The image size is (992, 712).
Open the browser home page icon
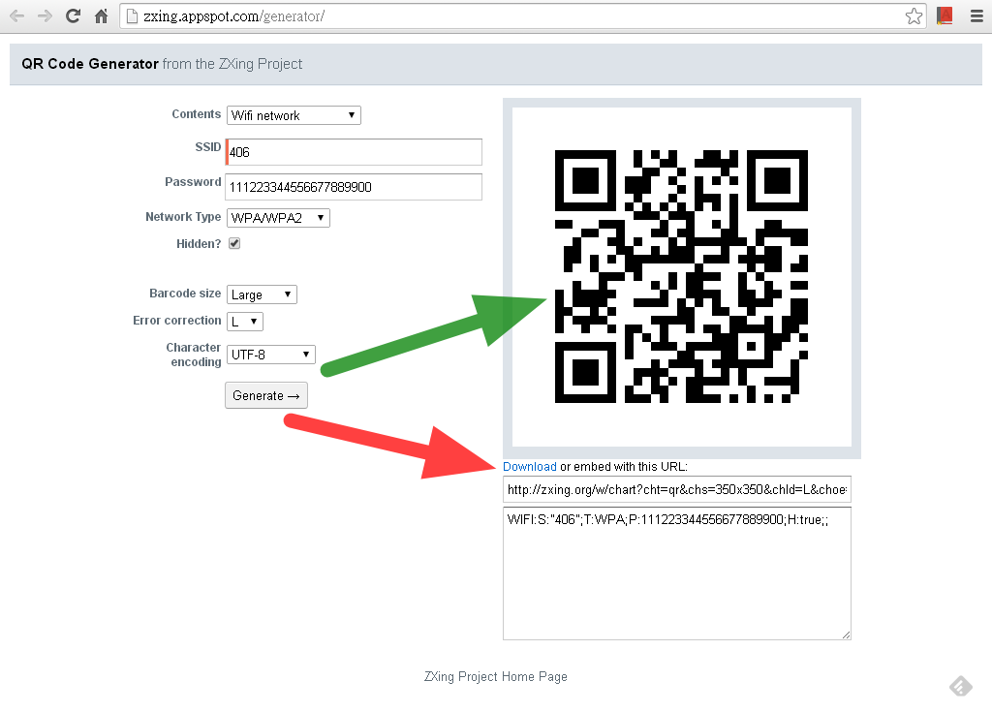coord(101,15)
